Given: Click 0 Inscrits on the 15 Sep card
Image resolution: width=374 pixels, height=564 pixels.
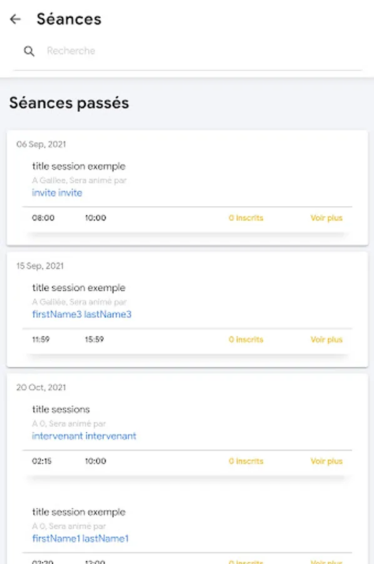Looking at the screenshot, I should 245,339.
